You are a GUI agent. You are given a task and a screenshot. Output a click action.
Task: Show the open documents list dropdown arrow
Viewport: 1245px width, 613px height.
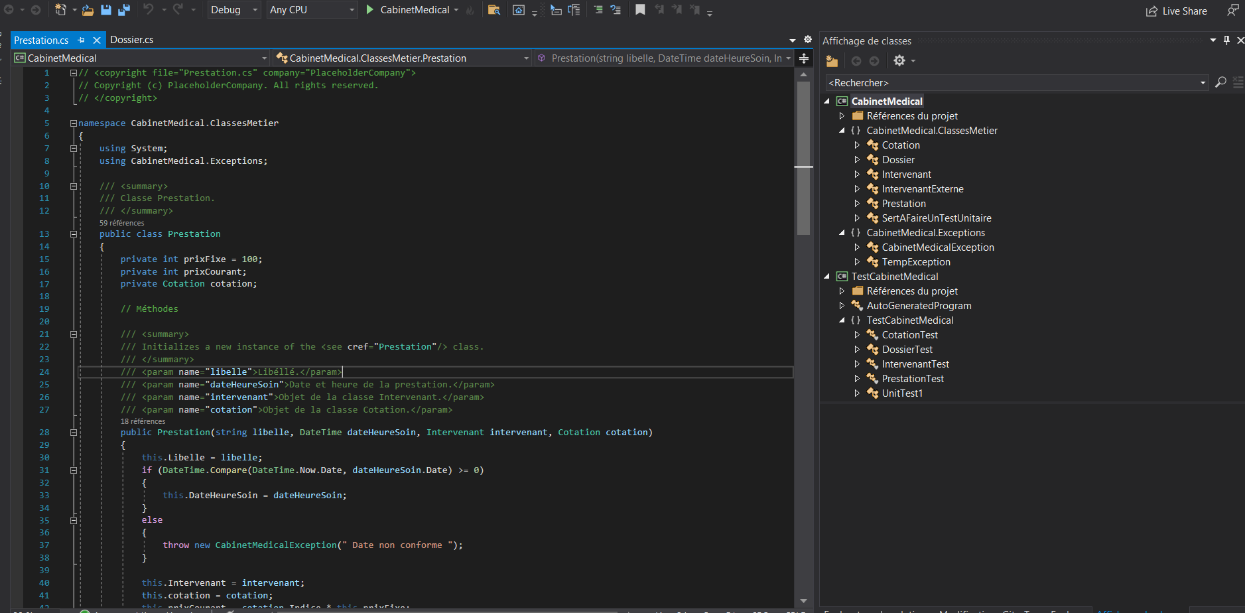(x=793, y=40)
